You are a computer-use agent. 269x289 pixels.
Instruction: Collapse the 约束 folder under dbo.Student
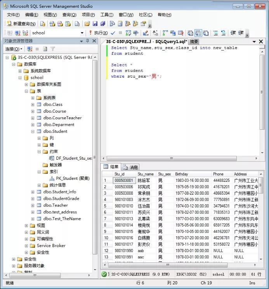39,152
